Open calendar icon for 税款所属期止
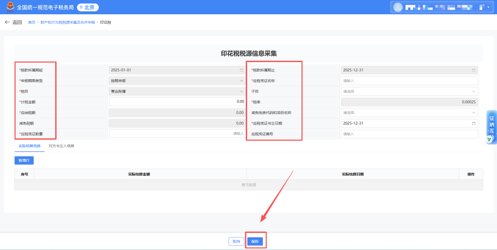This screenshot has width=497, height=250. pyautogui.click(x=474, y=70)
